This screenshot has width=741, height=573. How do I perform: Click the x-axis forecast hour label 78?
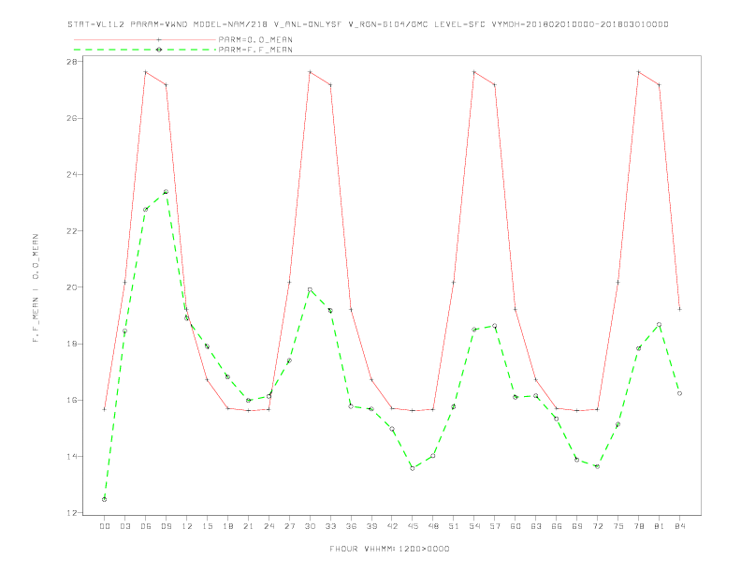point(638,526)
